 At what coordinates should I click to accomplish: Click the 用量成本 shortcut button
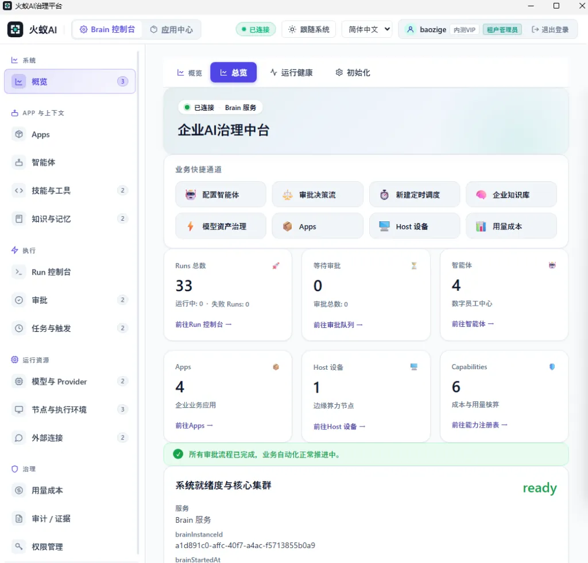(511, 226)
